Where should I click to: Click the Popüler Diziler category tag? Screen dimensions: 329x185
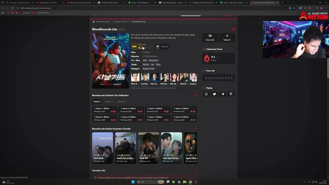(149, 69)
